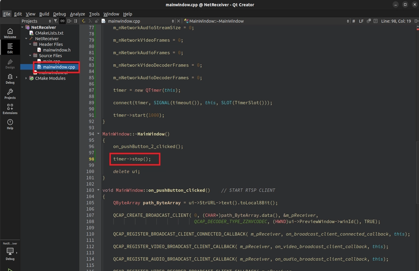Close the mainwindow.cpp document

point(179,21)
